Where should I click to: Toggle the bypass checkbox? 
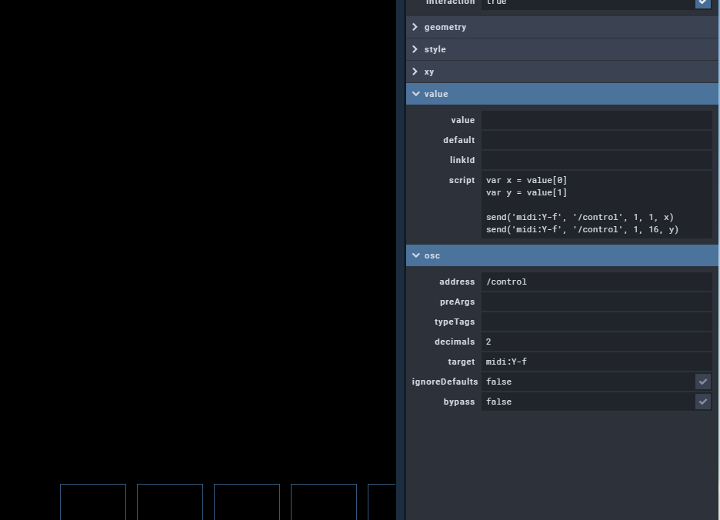tap(702, 402)
